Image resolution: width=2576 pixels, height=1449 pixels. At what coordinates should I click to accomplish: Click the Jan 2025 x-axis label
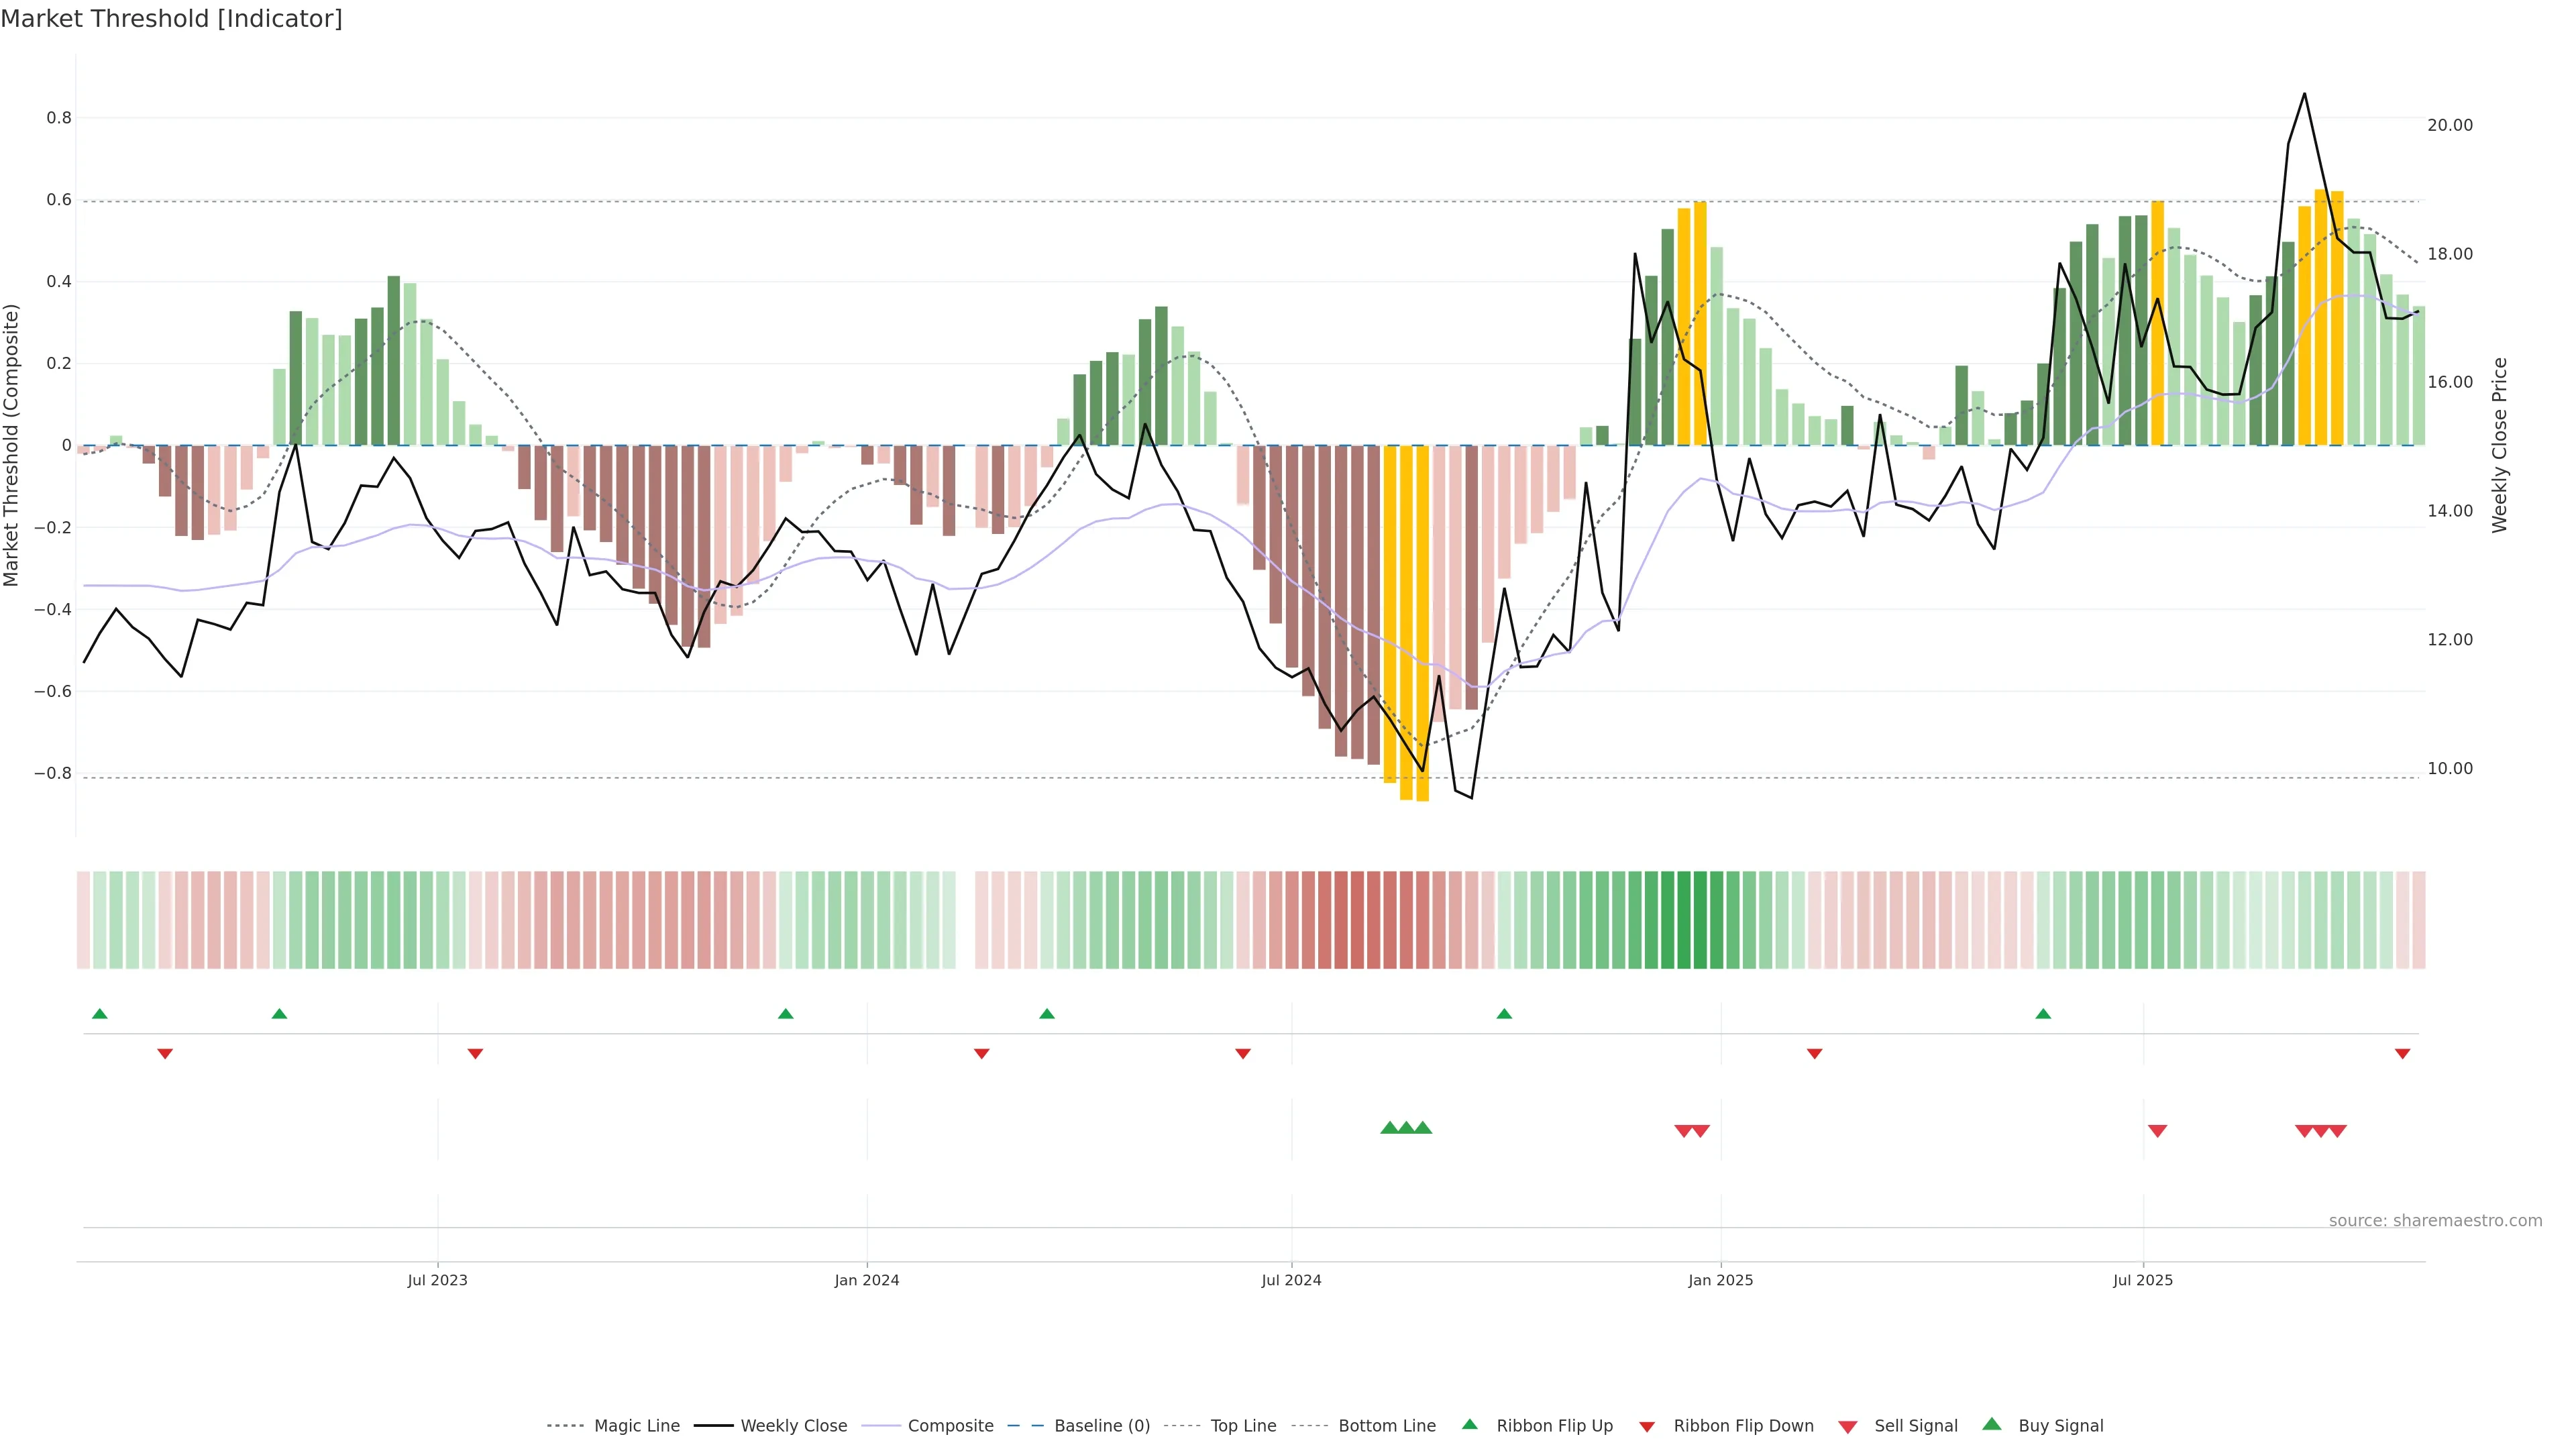pyautogui.click(x=1720, y=1280)
